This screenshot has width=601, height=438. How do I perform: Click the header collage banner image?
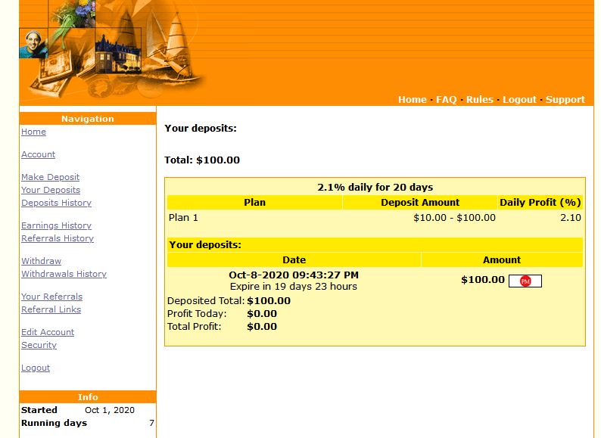[114, 49]
